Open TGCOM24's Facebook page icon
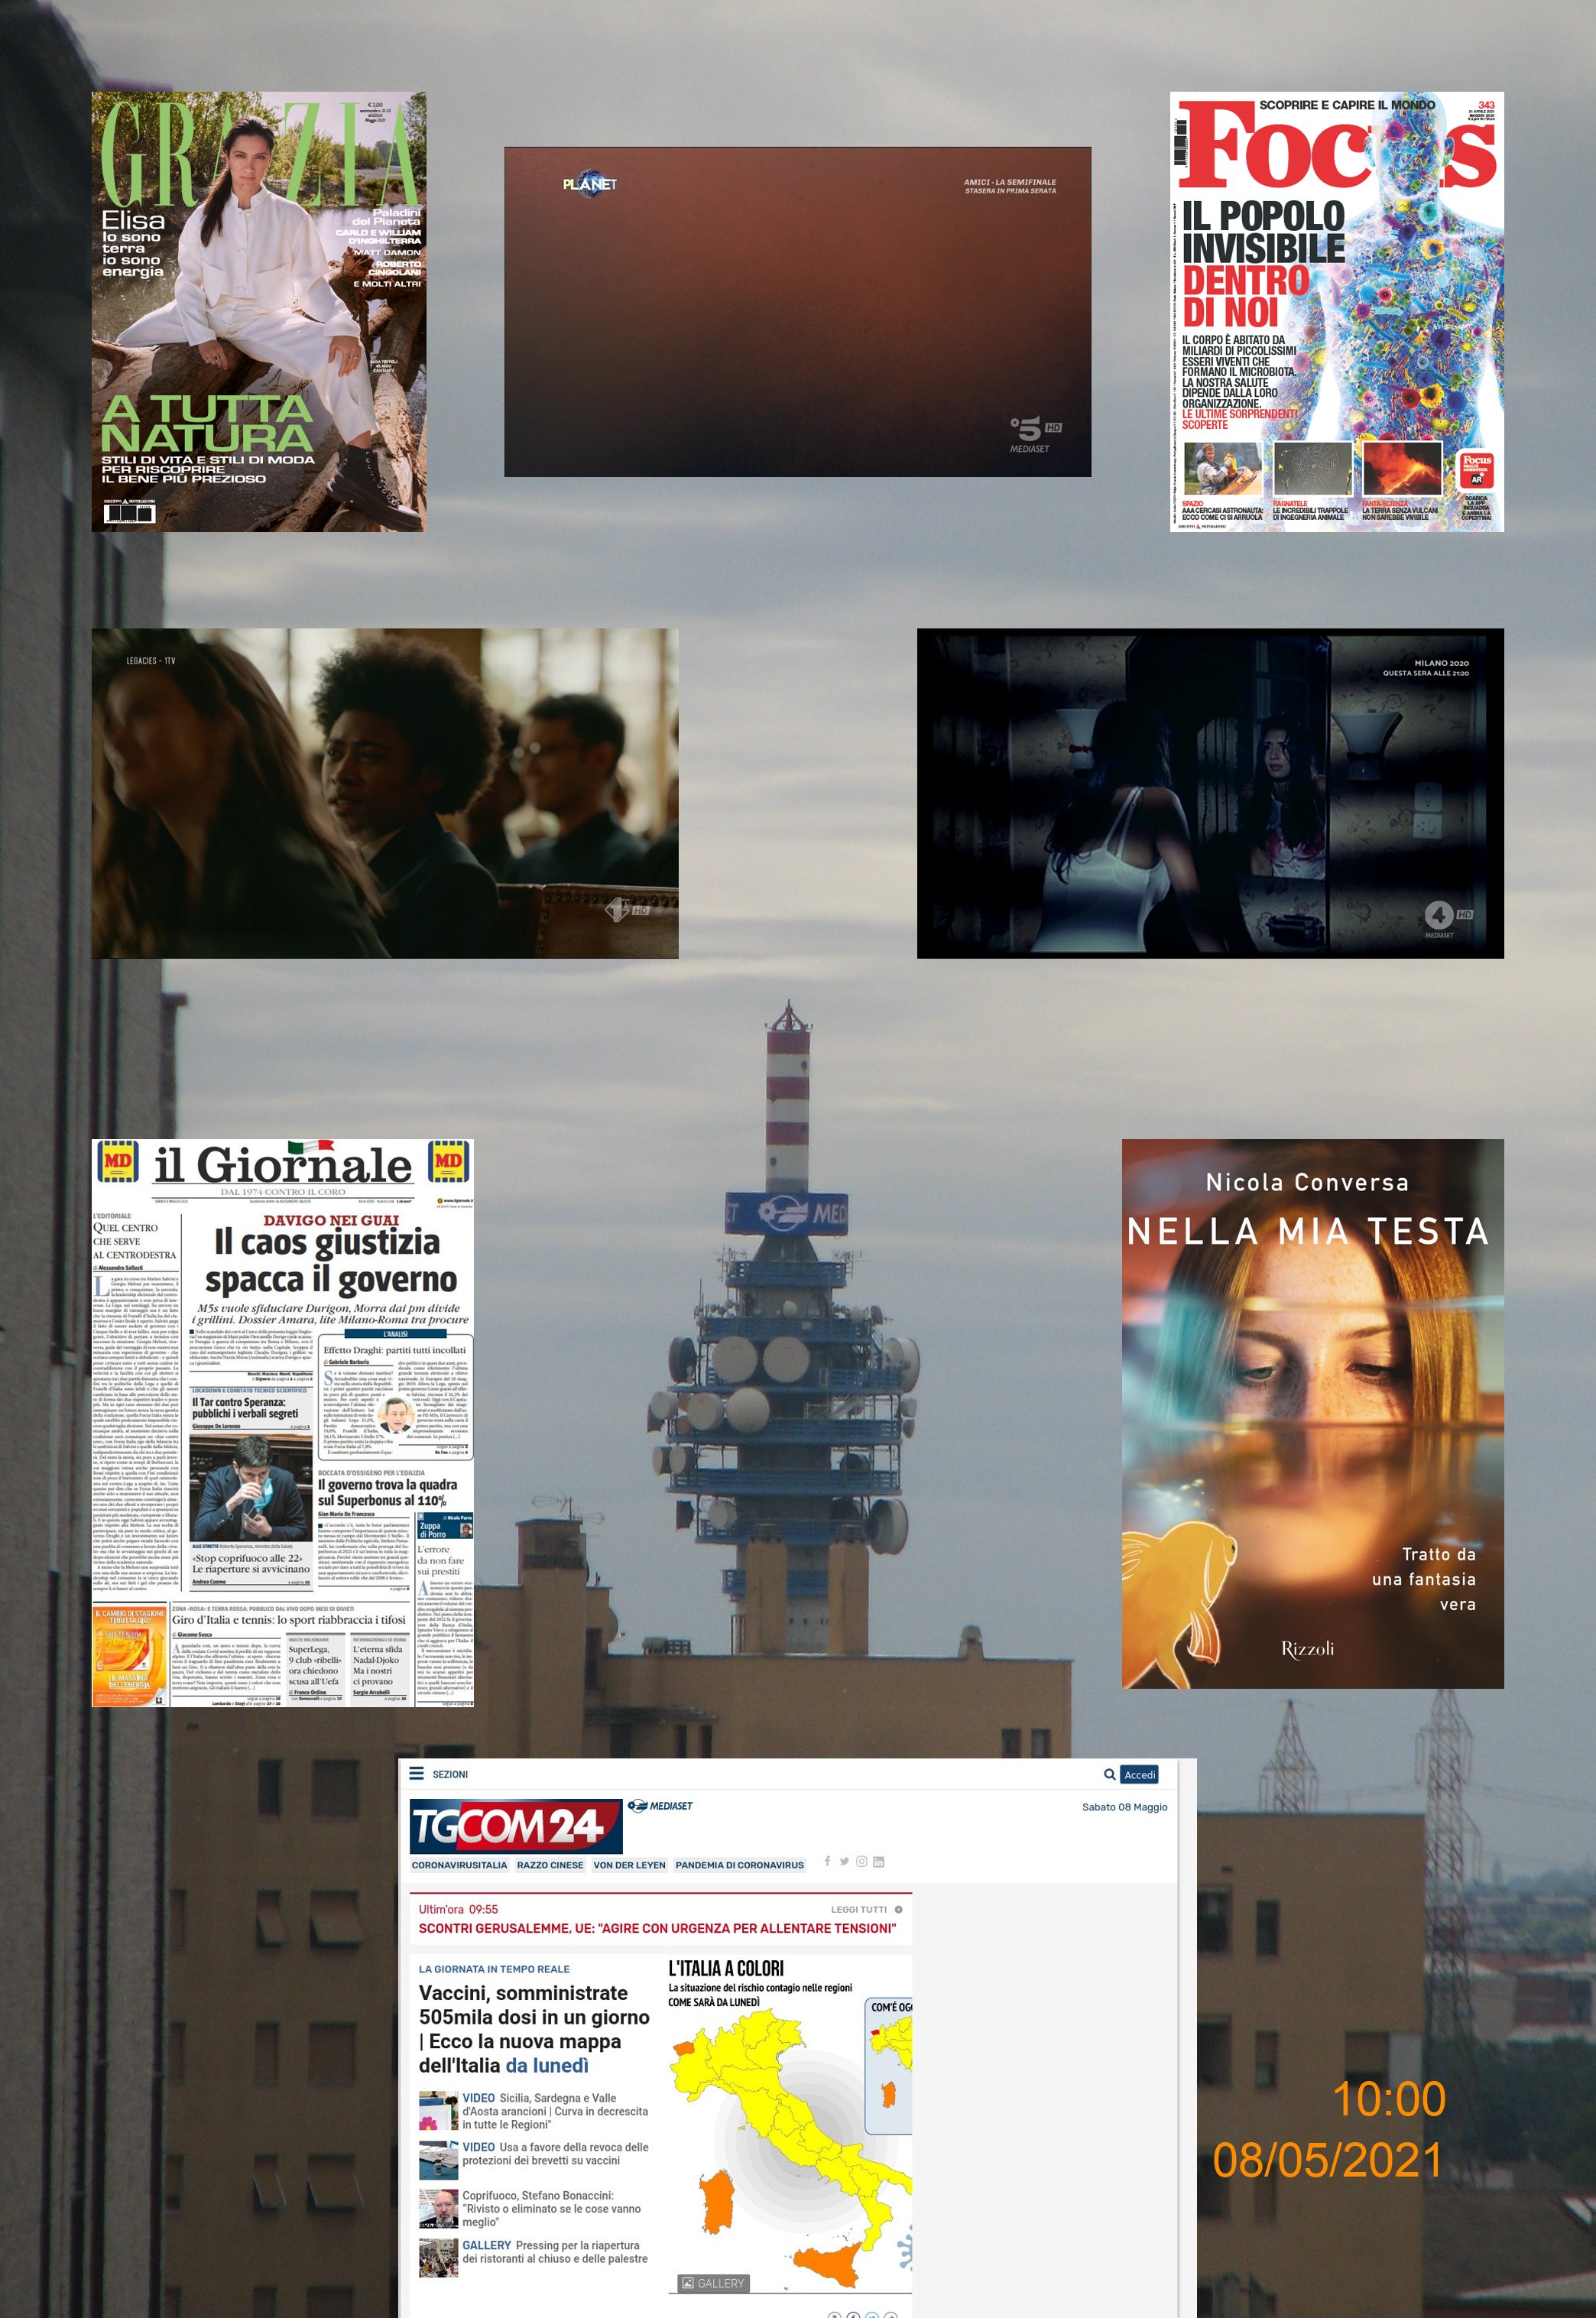Image resolution: width=1596 pixels, height=2318 pixels. click(827, 1861)
